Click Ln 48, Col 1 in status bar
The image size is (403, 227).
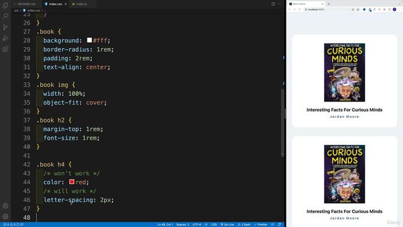pyautogui.click(x=165, y=224)
